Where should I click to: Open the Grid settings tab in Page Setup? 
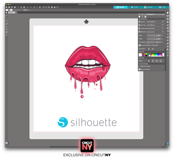(x=142, y=17)
